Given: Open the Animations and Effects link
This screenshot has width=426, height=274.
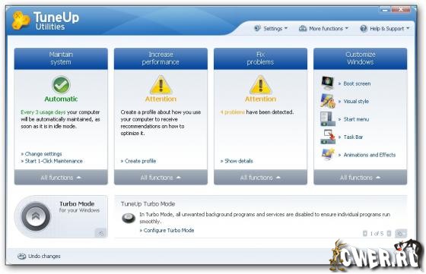Looking at the screenshot, I should pyautogui.click(x=370, y=155).
